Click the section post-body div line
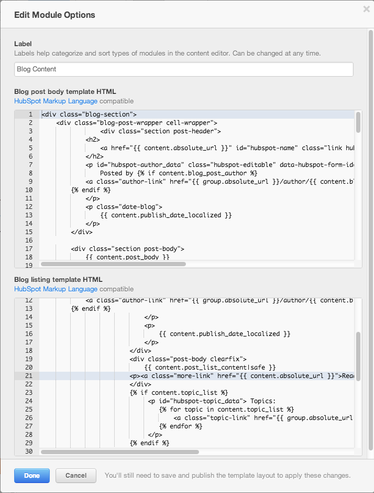 [128, 249]
